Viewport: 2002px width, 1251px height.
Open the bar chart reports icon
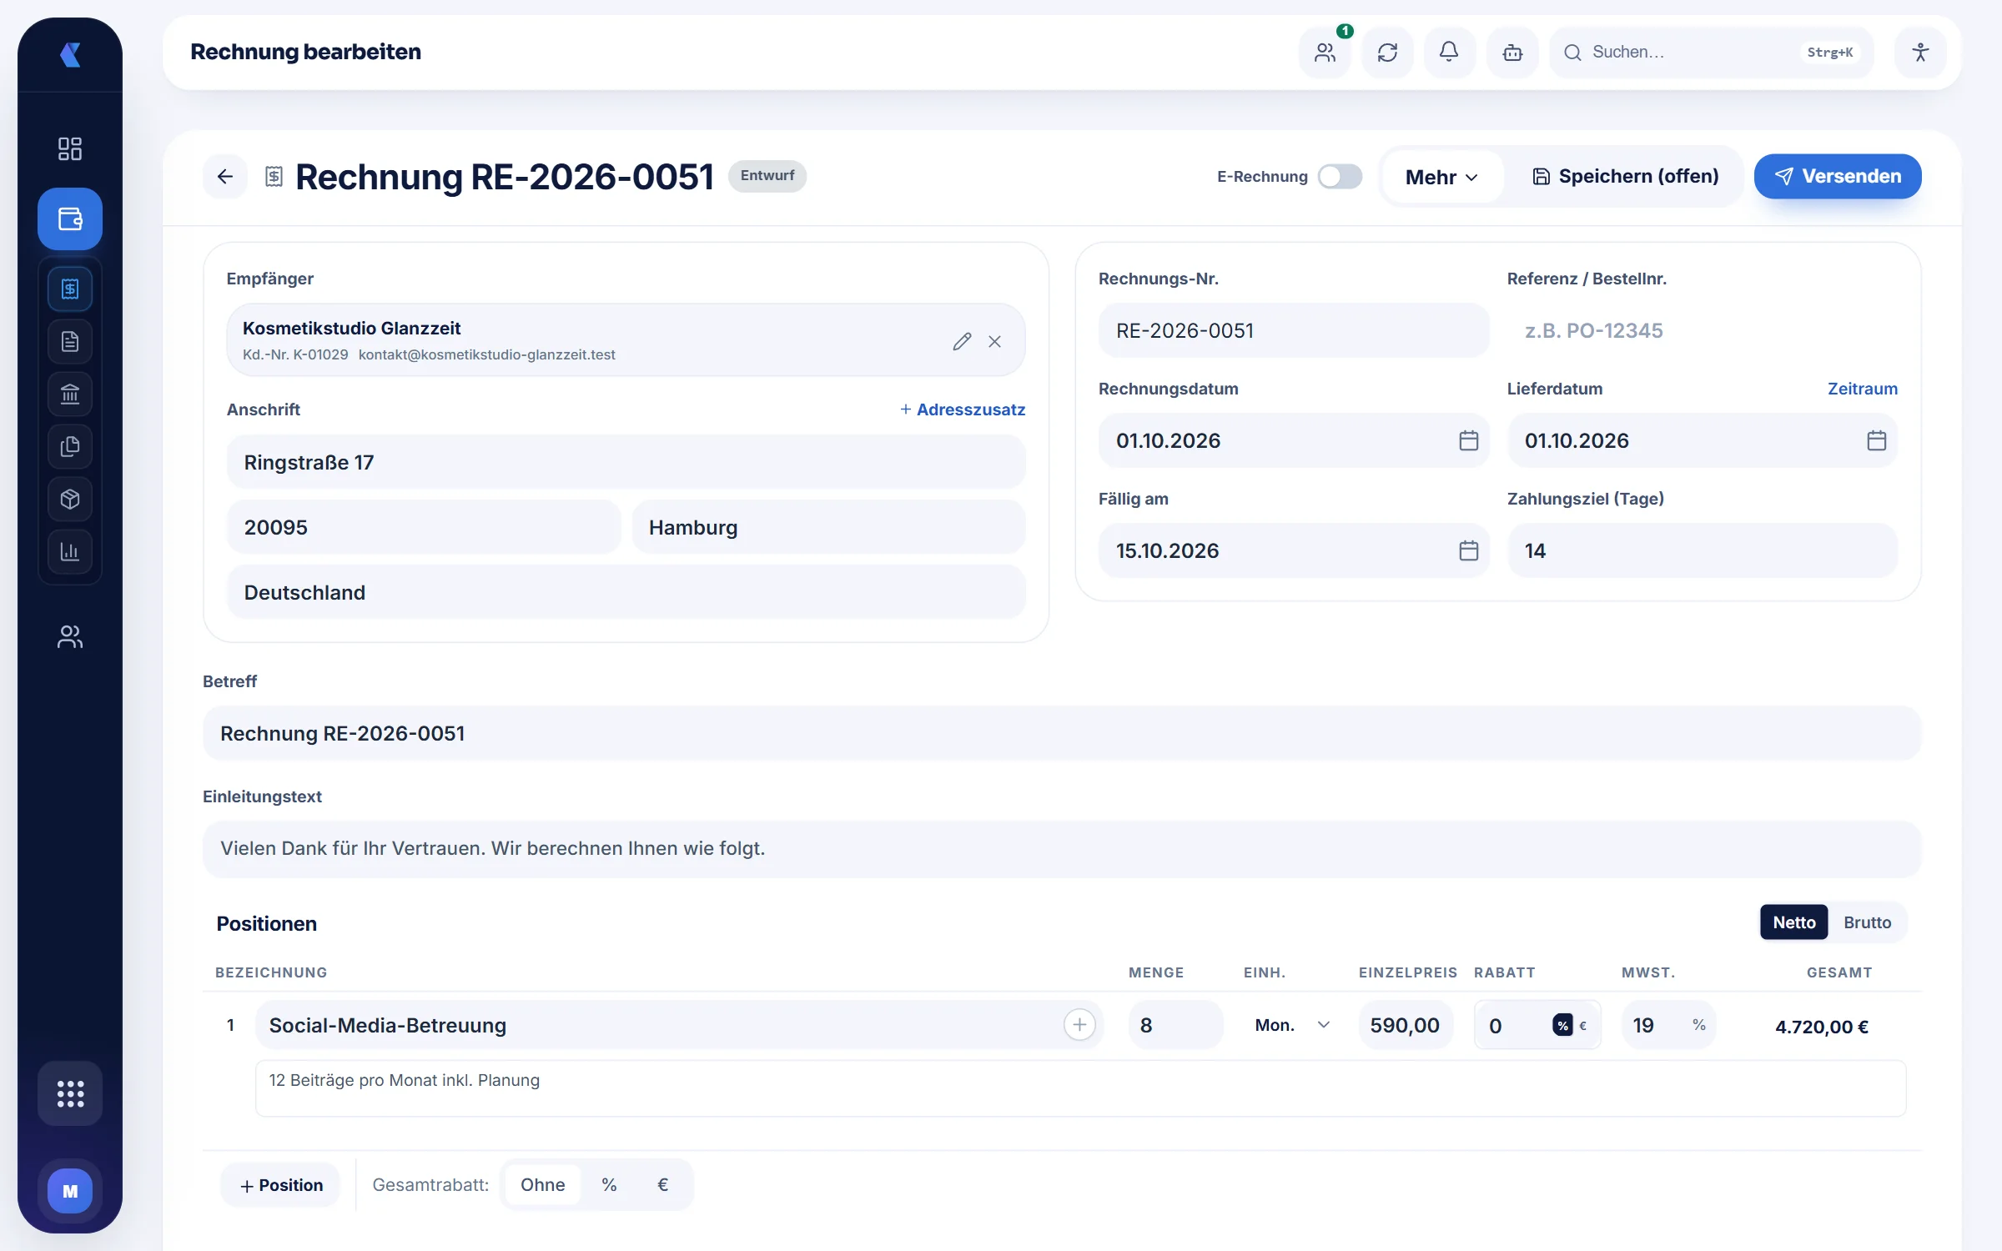tap(70, 551)
